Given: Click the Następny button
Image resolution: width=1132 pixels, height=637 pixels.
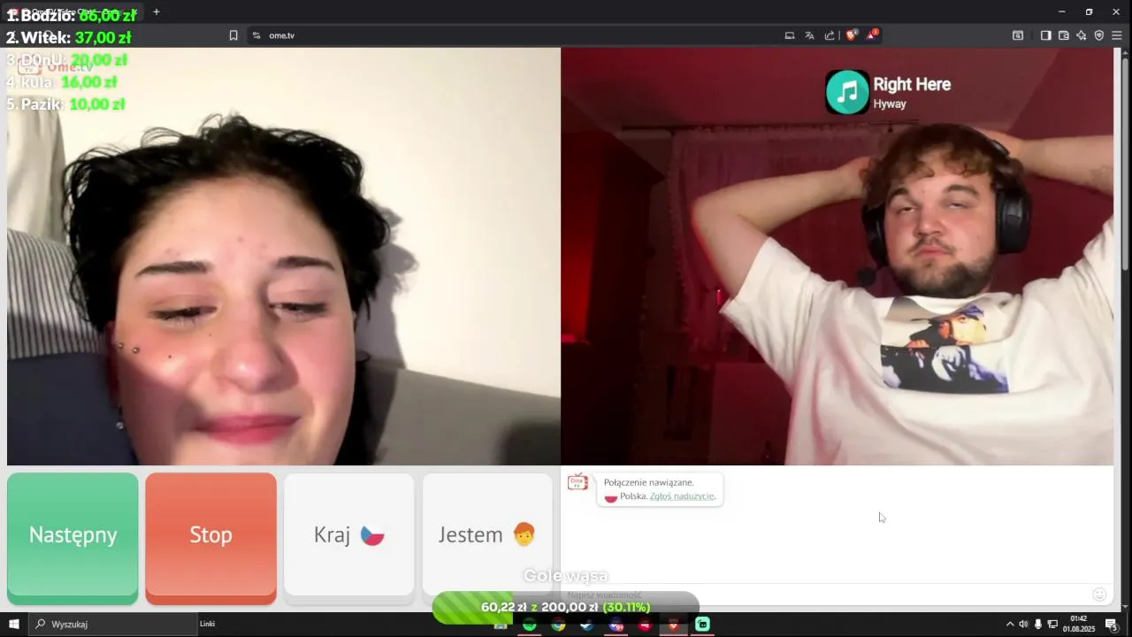Looking at the screenshot, I should 73,538.
